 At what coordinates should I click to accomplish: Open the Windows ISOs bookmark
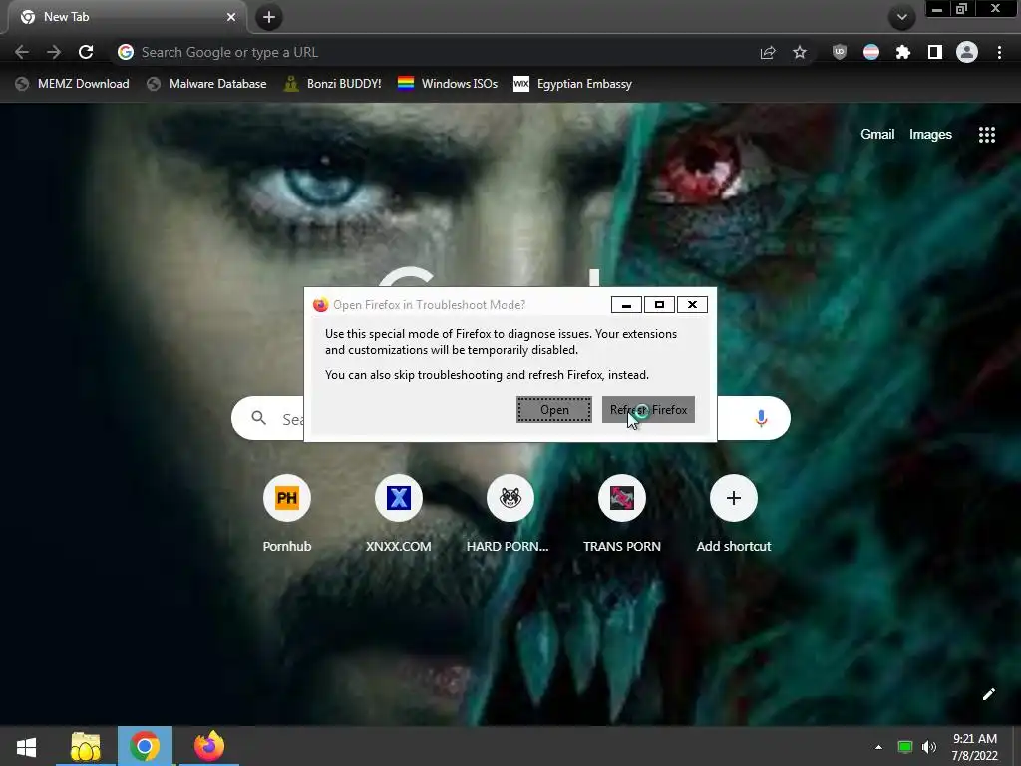(x=448, y=84)
